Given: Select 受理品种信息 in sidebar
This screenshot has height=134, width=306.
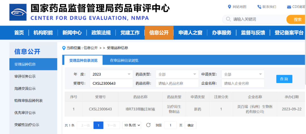Looking at the screenshot, I should coord(33,64).
